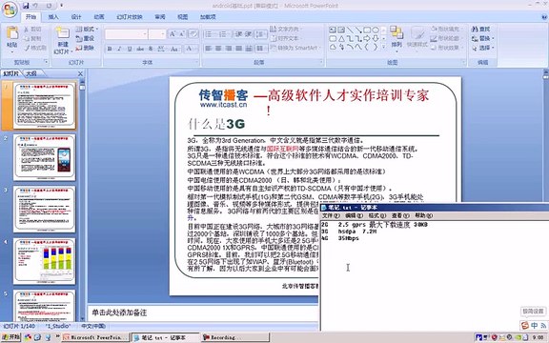The width and height of the screenshot is (549, 343).
Task: Center the paragraph text
Action: tap(218, 49)
